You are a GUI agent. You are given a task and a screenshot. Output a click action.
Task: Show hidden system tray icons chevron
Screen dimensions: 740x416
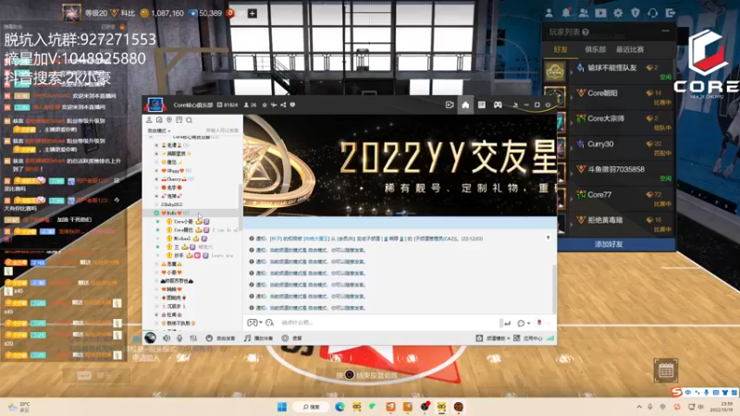[x=639, y=407]
